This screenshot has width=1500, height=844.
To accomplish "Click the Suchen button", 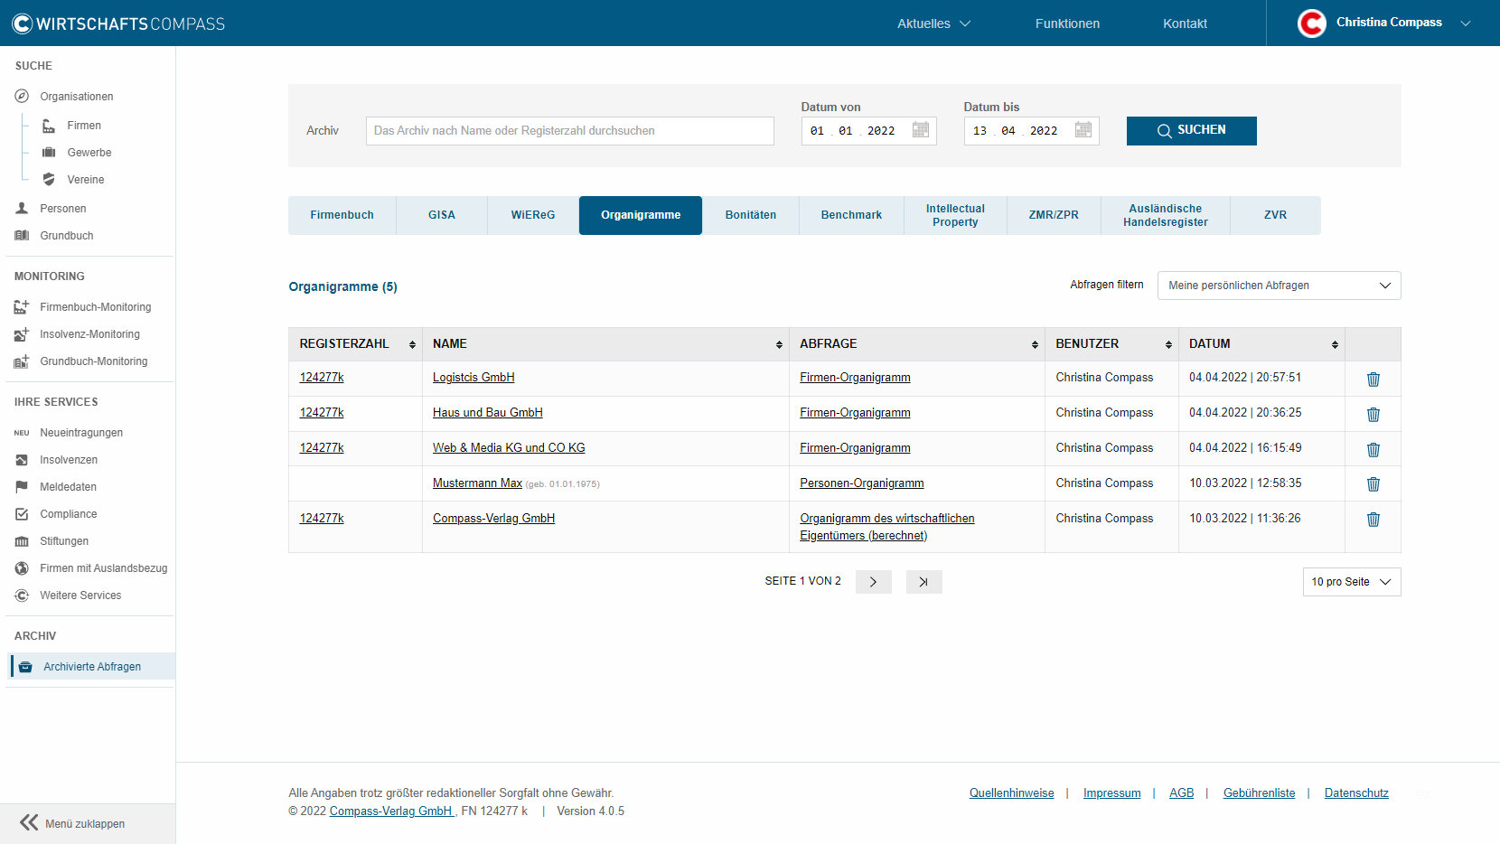I will (1191, 130).
